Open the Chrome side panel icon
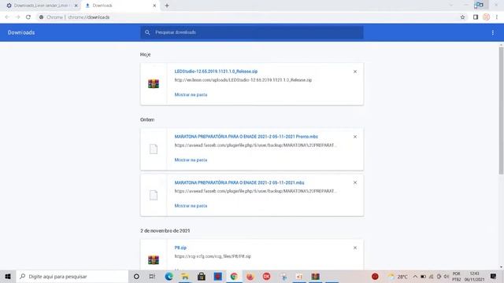Viewport: 504px width, 283px height. click(476, 17)
